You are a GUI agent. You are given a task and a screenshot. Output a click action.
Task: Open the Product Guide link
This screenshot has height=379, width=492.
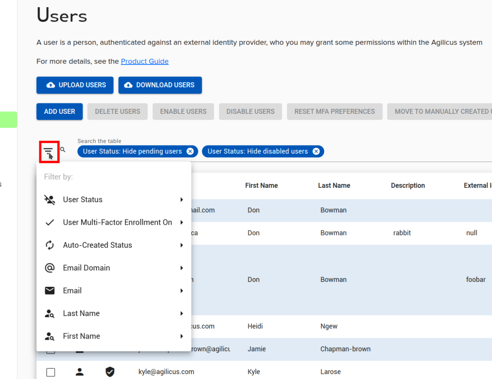pyautogui.click(x=145, y=61)
